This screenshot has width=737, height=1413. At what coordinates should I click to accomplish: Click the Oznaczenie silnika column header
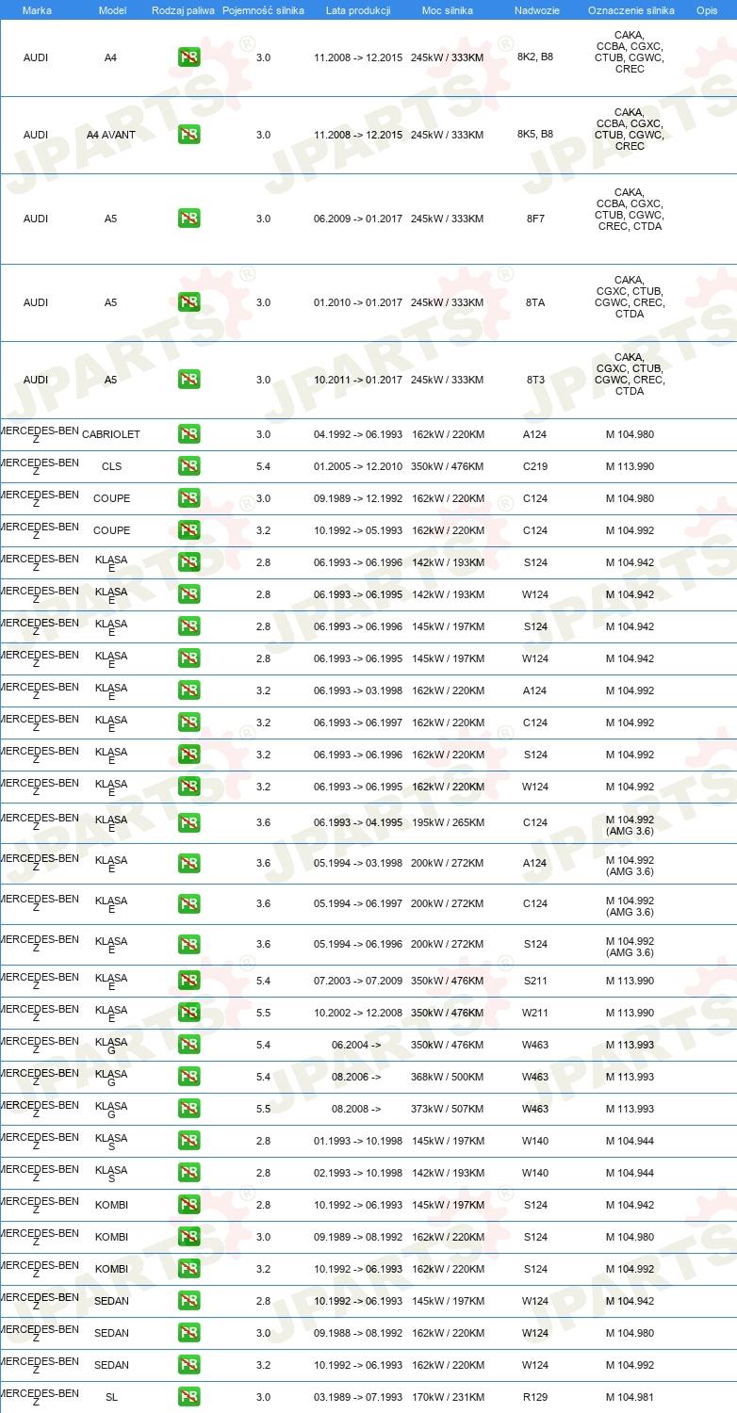[631, 10]
